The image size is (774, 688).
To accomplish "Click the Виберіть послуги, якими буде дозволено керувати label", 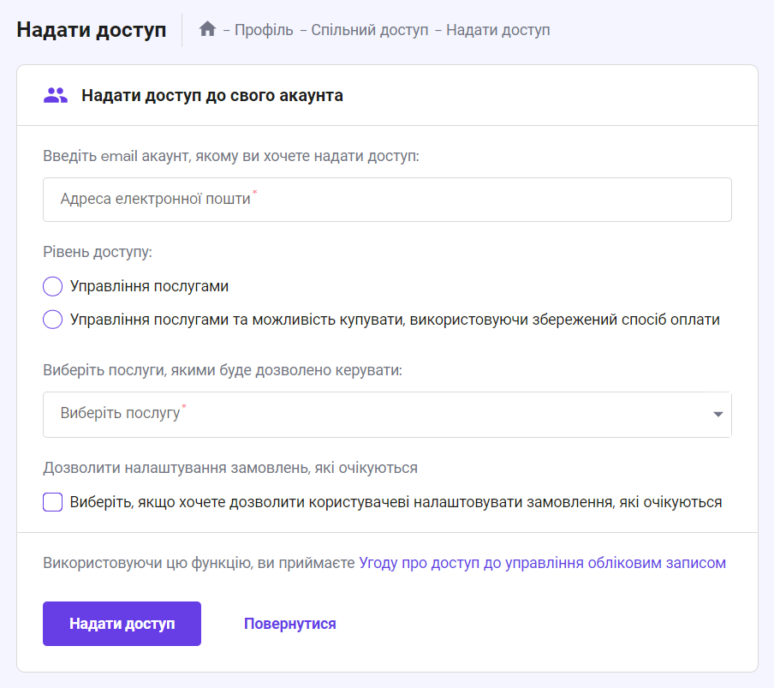I will [223, 370].
